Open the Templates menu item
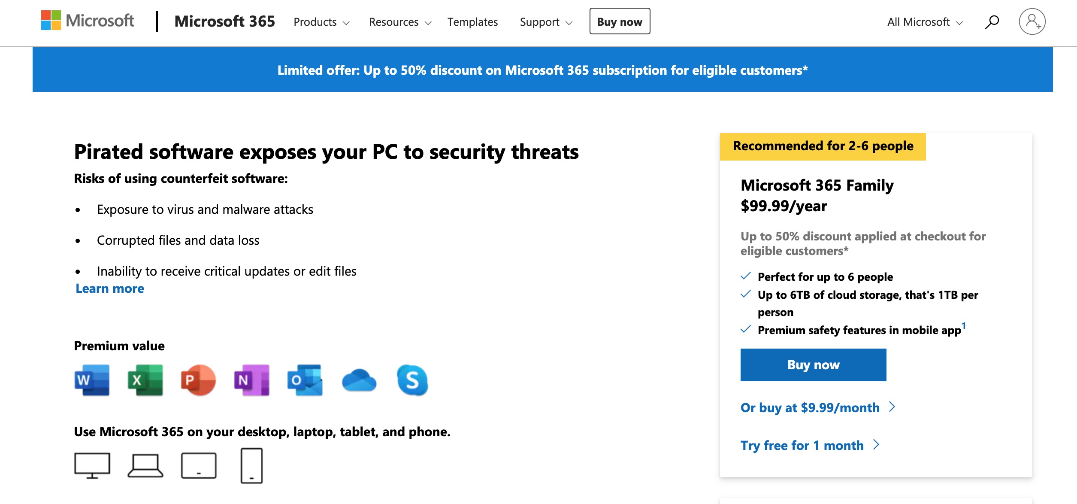This screenshot has width=1077, height=504. pos(472,21)
